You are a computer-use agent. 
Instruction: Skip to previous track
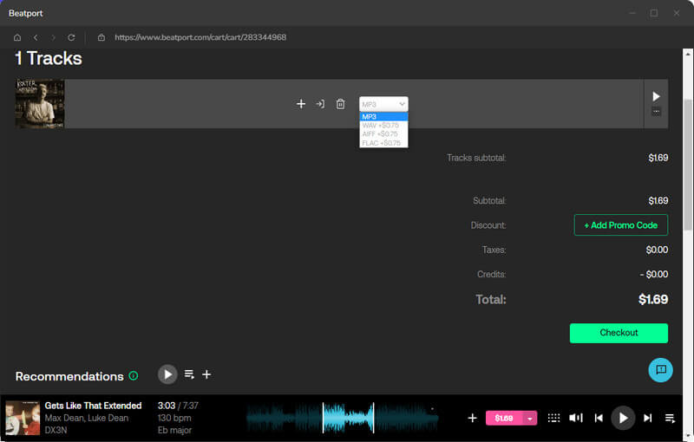click(599, 418)
